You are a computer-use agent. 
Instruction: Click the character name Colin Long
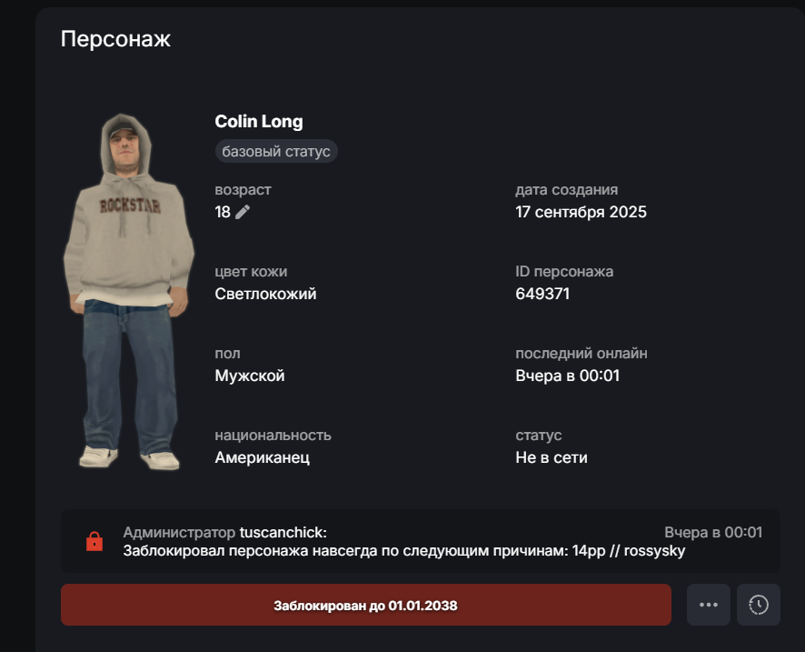[x=259, y=122]
